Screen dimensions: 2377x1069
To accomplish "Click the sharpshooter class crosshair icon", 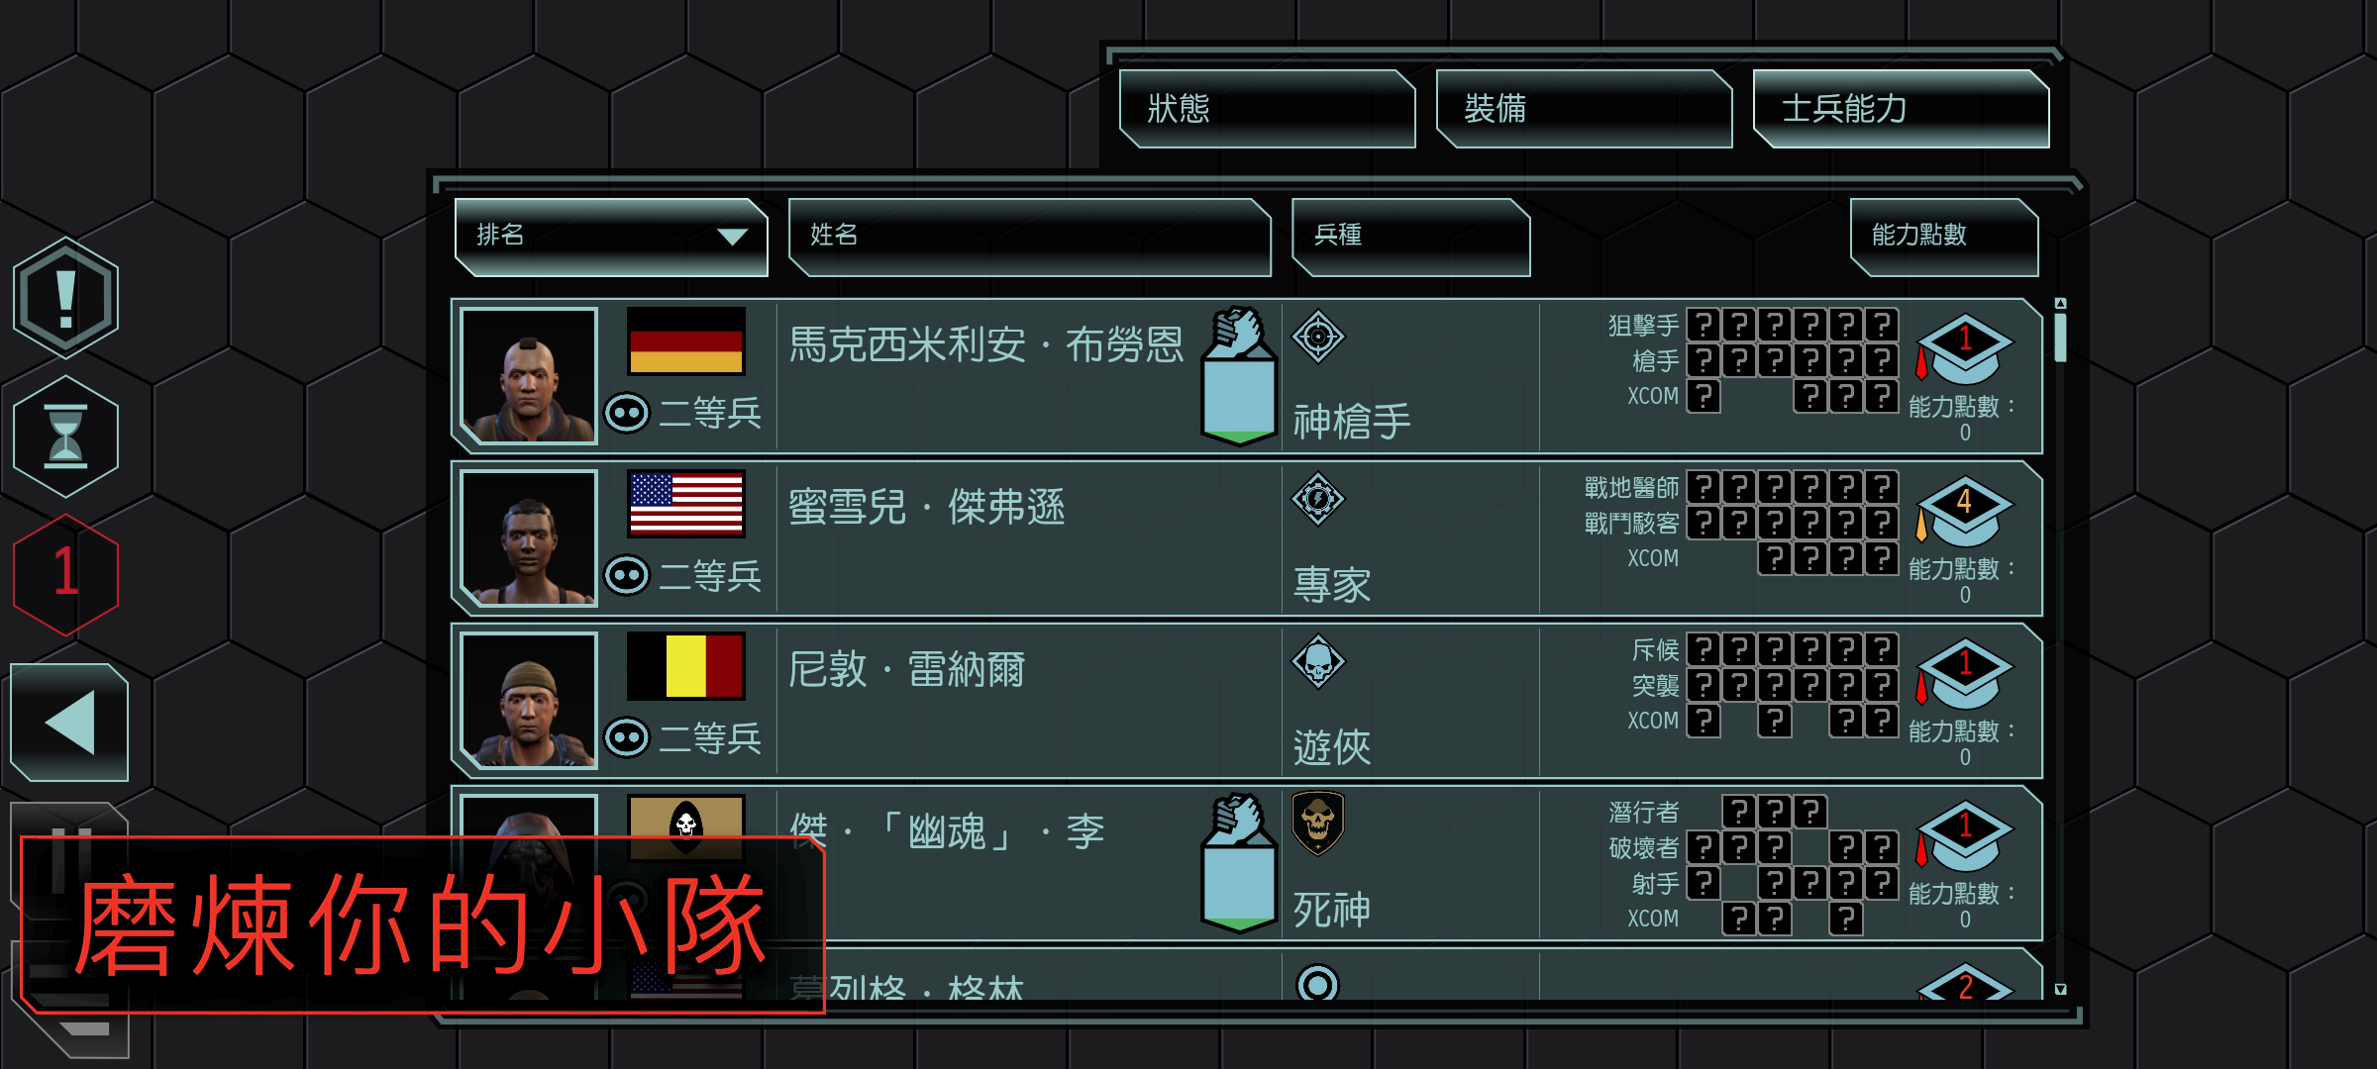I will tap(1318, 337).
